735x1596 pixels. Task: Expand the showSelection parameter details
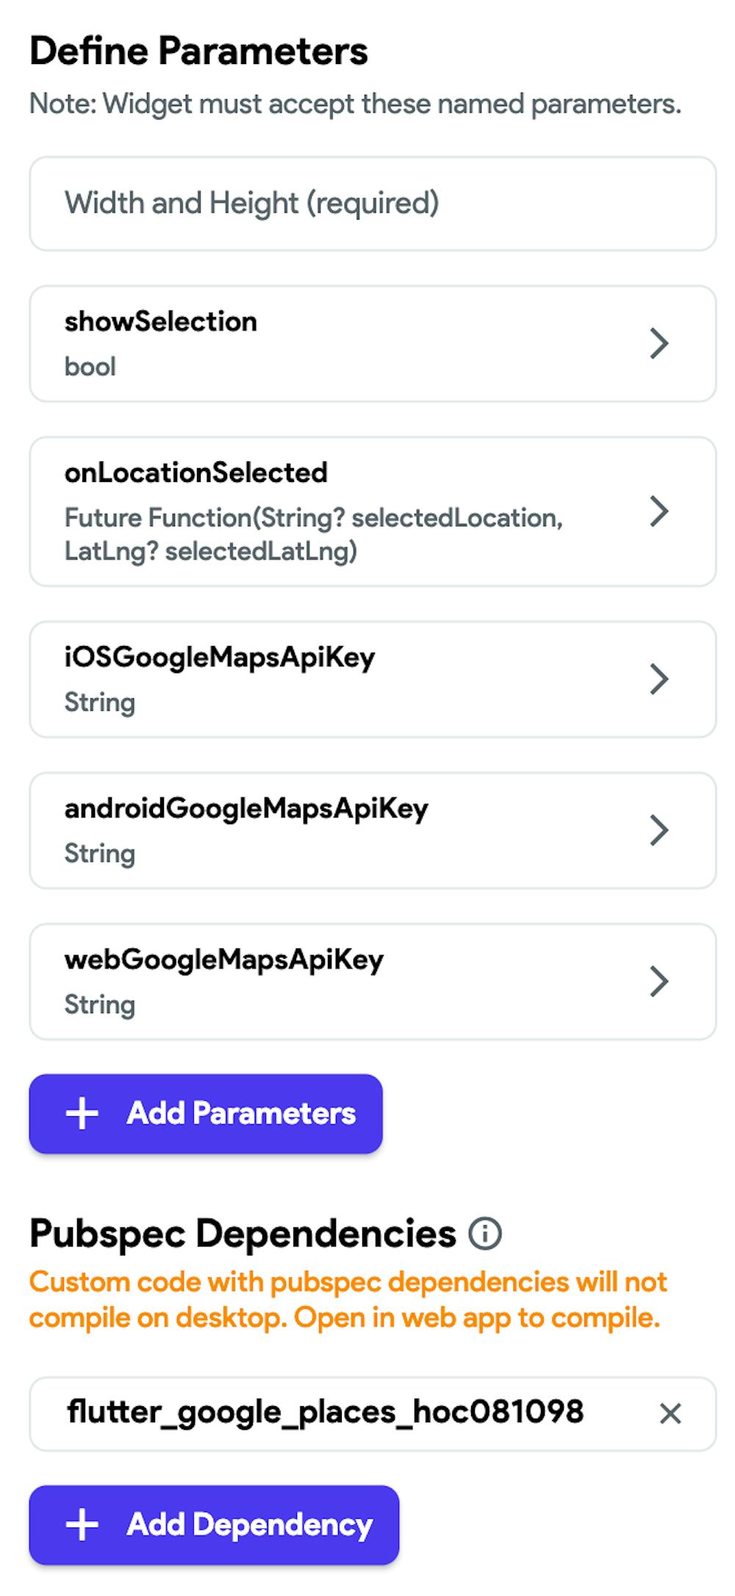[x=660, y=341]
